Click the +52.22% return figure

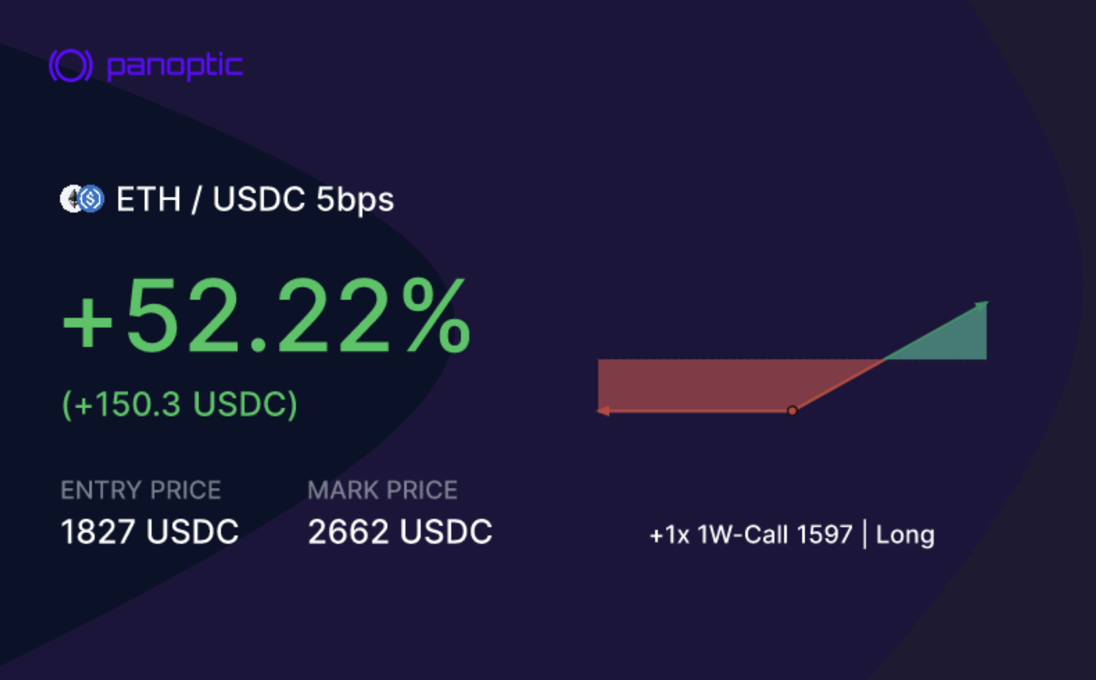pyautogui.click(x=266, y=316)
